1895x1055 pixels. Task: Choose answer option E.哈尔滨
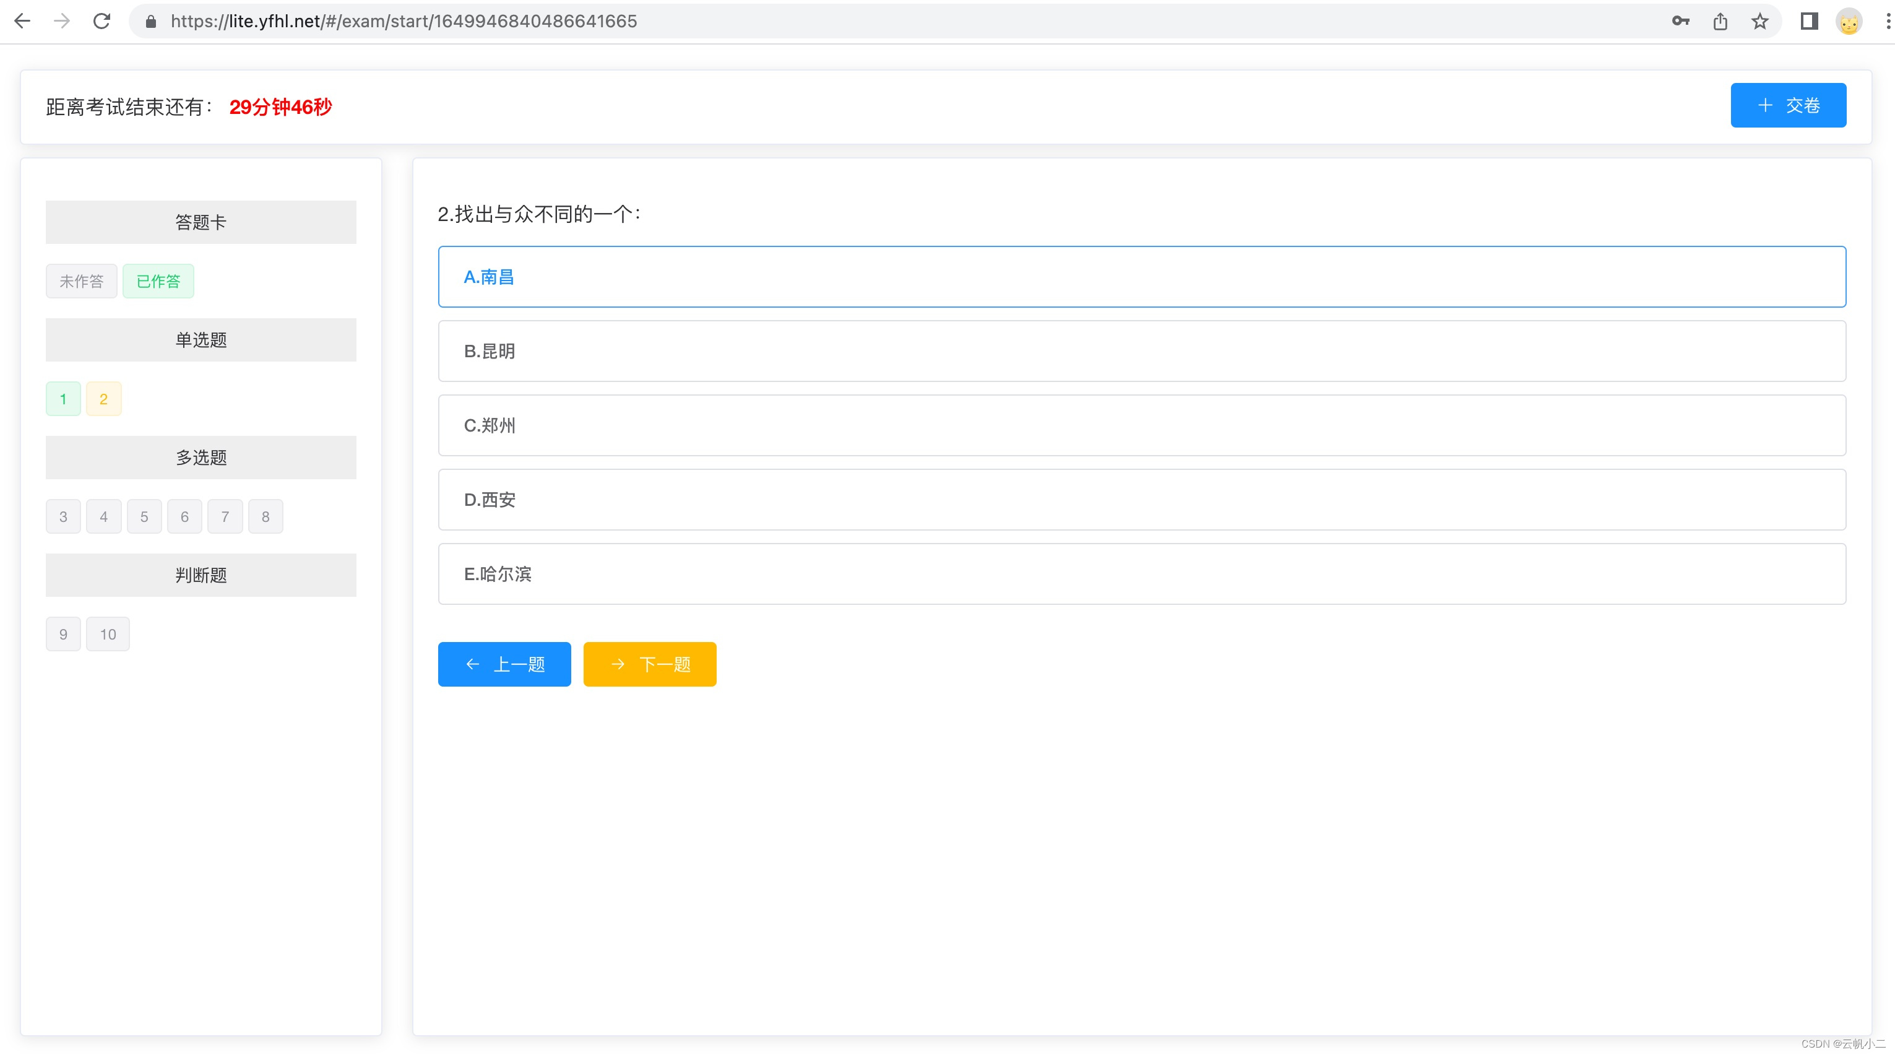(x=1142, y=574)
